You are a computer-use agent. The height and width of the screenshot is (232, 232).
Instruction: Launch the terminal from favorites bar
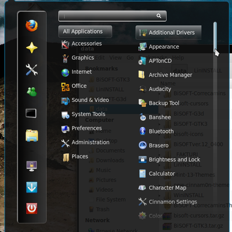[x=31, y=113]
